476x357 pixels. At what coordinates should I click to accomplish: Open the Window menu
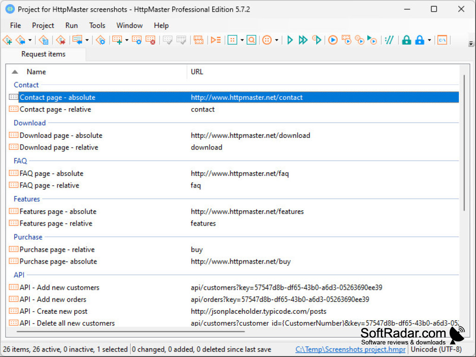point(130,26)
